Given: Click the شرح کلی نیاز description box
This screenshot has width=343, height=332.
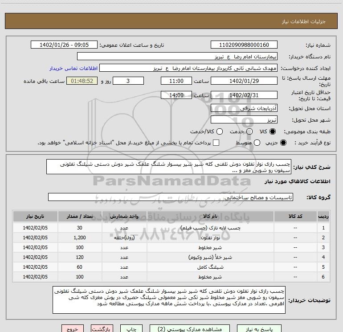Looking at the screenshot, I should pos(169,167).
